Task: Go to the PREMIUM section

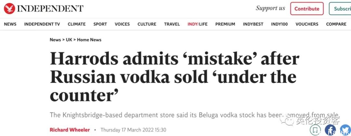Action: click(x=225, y=24)
